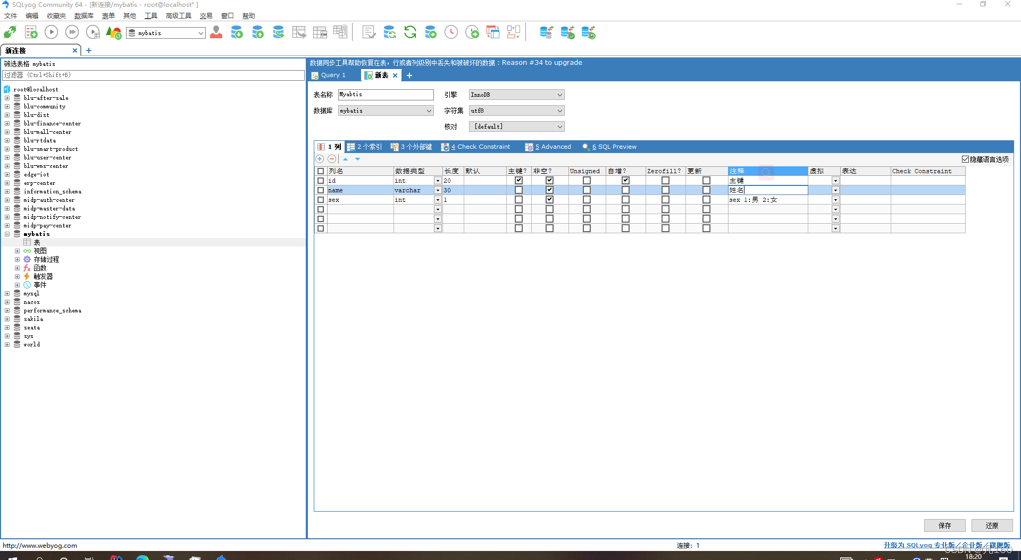
Task: Open data type dropdown for varchar row
Action: coord(438,190)
